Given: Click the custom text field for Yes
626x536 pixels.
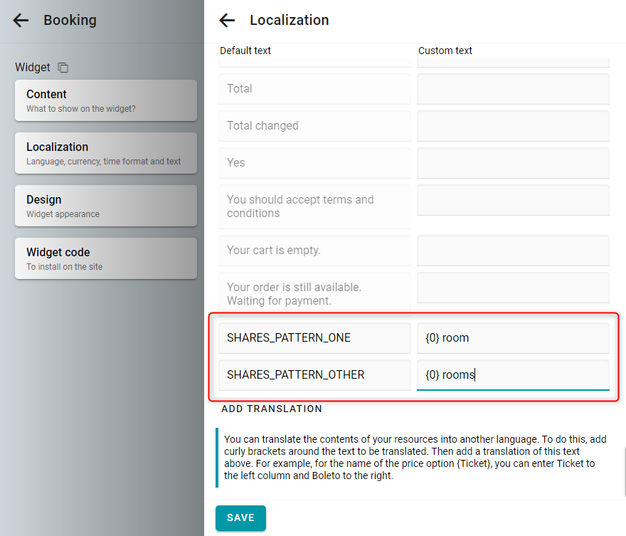Looking at the screenshot, I should pos(513,163).
